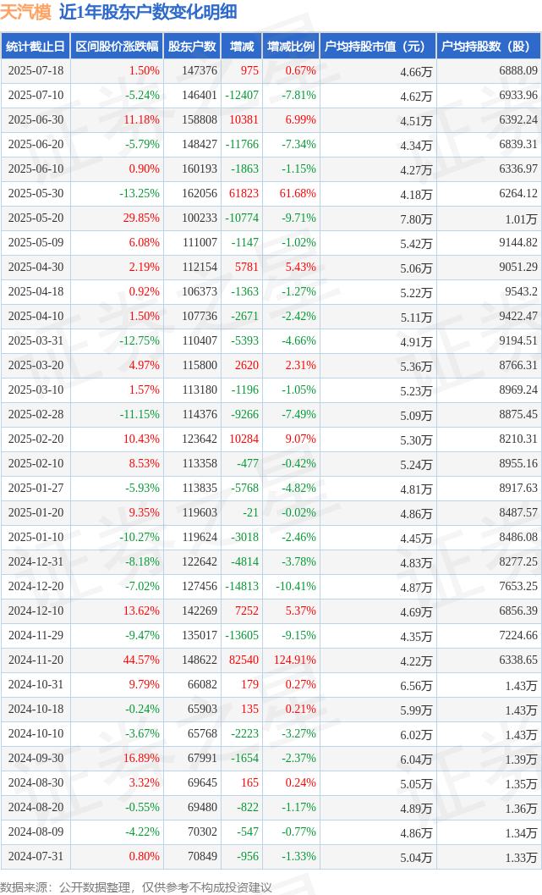Viewport: 542px width, 895px height.
Task: Select the 2024-11-20 date cell
Action: pyautogui.click(x=36, y=660)
